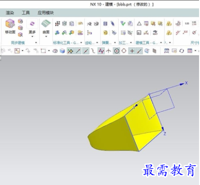The width and height of the screenshot is (200, 185).
Task: Toggle the quadrant point snap option
Action: 124,51
